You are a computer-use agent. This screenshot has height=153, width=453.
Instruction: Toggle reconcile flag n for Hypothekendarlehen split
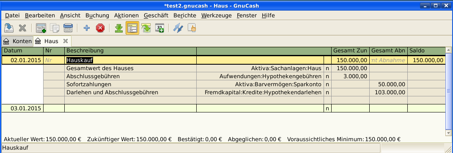[x=327, y=93]
